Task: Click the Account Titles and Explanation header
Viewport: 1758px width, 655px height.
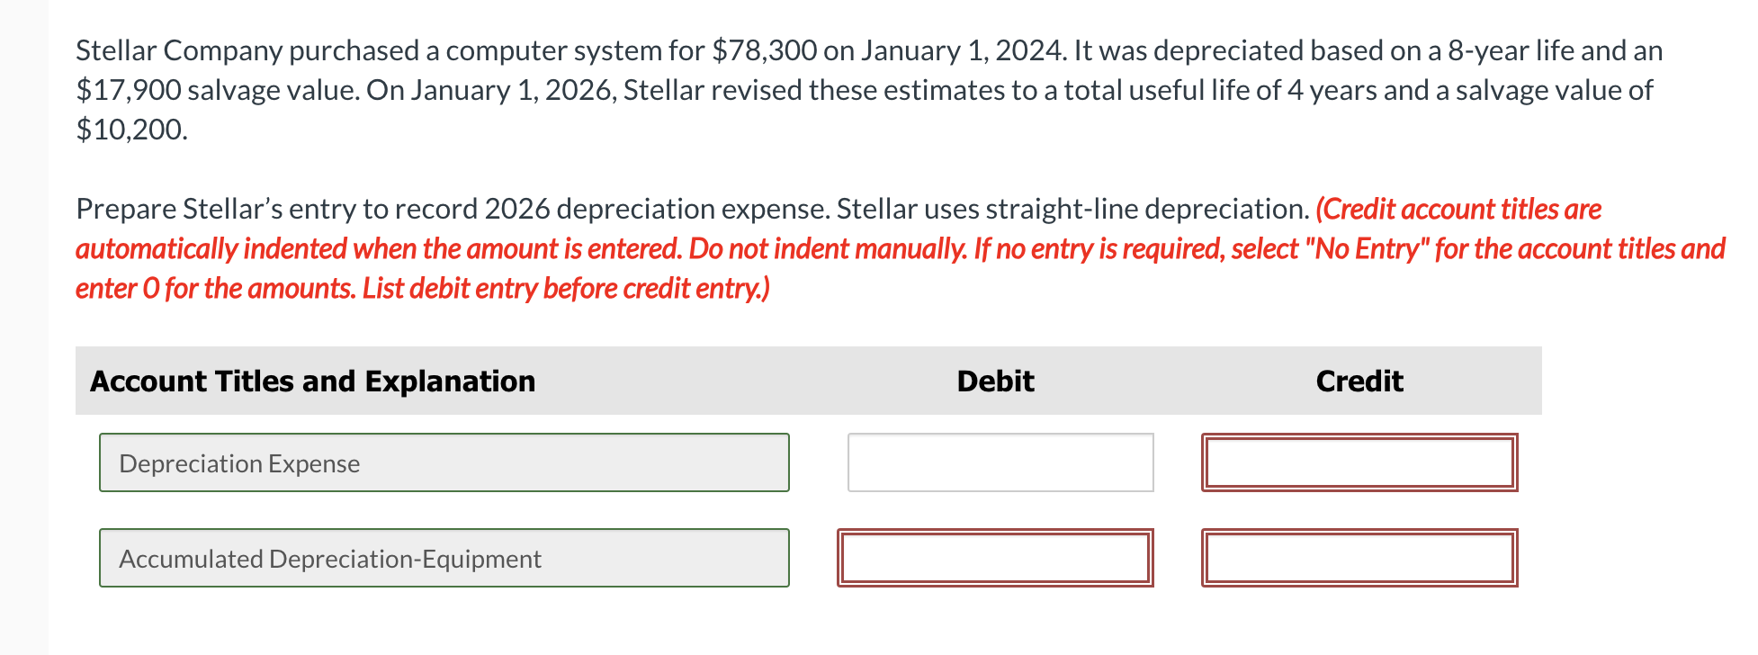Action: point(311,381)
